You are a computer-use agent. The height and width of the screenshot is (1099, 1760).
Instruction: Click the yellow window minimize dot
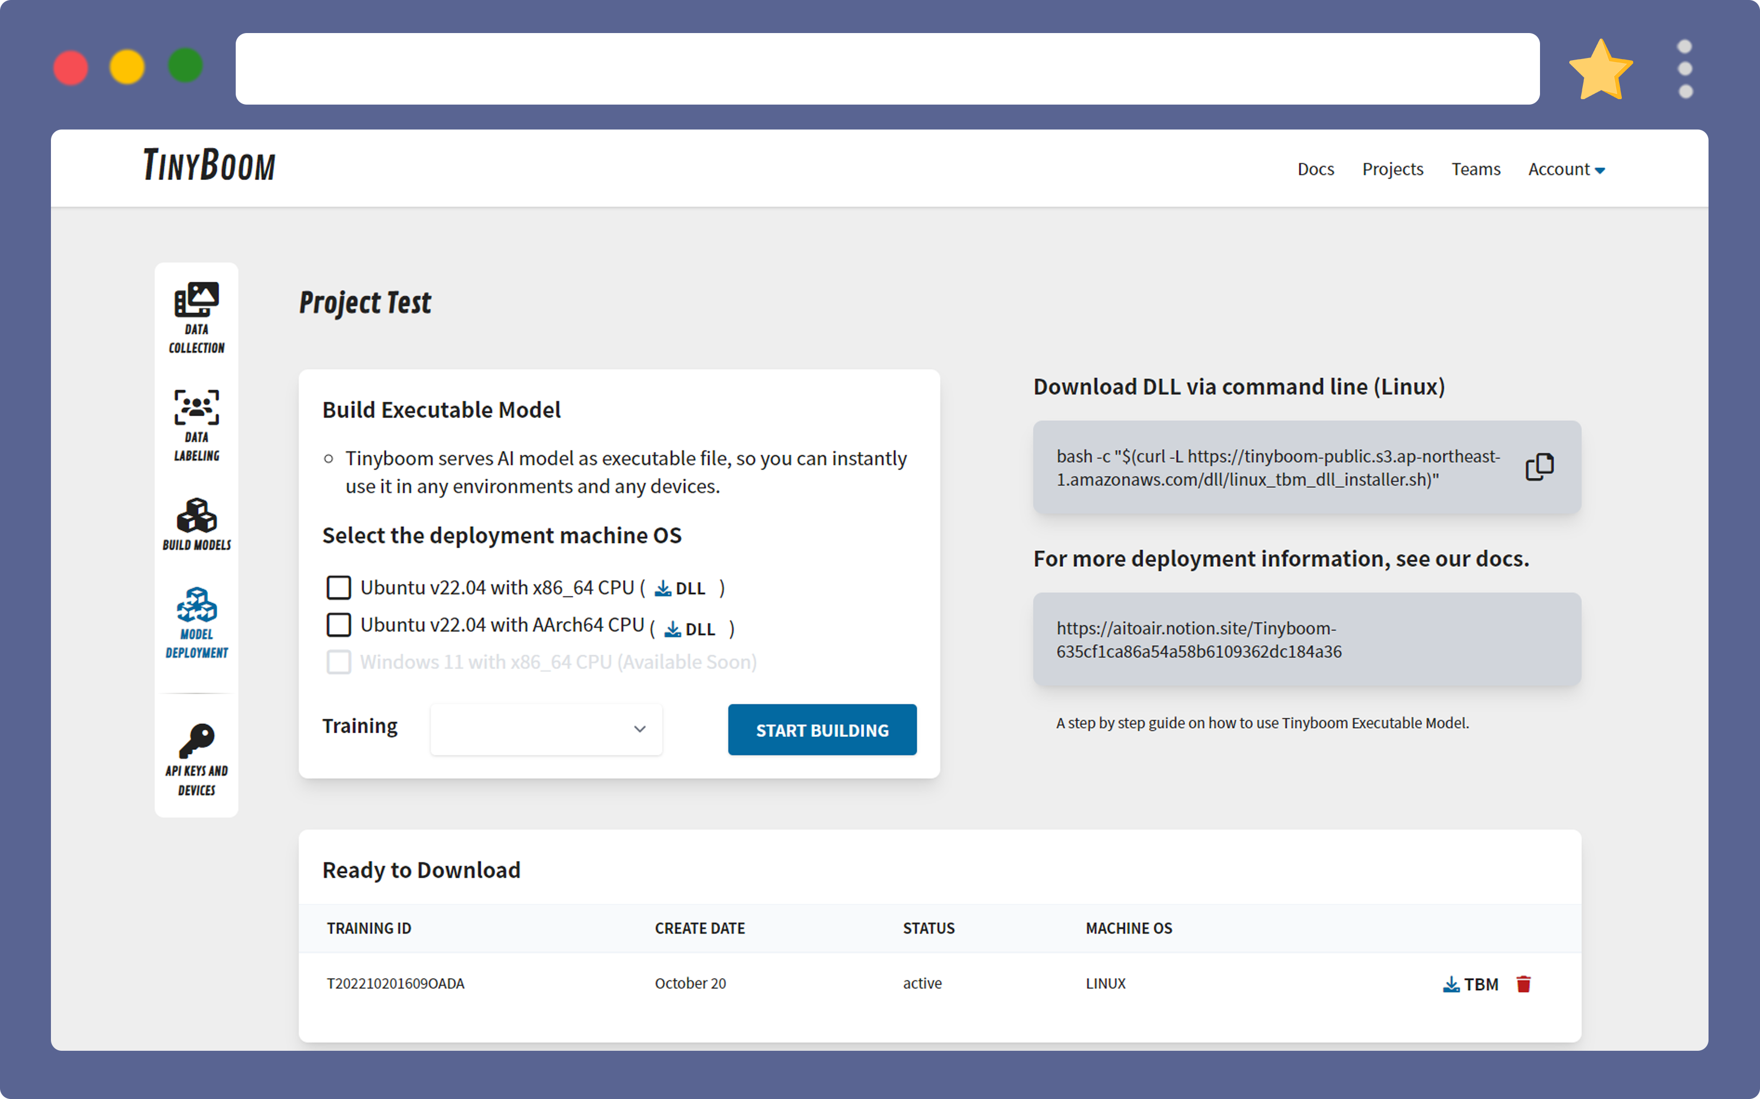127,67
